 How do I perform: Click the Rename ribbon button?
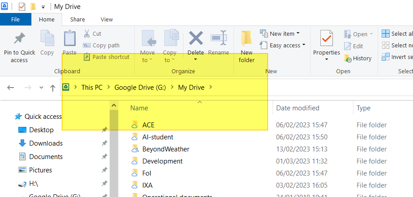point(219,43)
